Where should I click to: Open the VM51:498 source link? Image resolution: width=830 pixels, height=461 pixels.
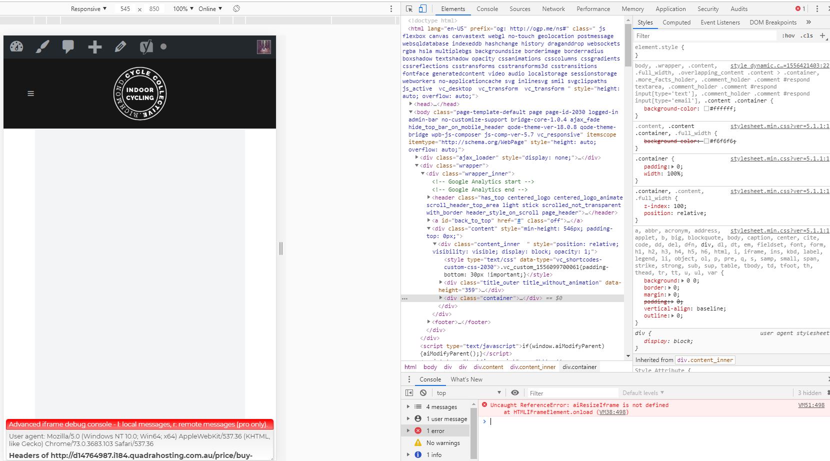coord(811,405)
